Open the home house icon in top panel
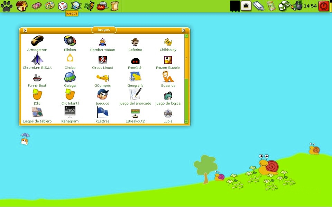Screen dimensions: 332x207 coord(22,6)
